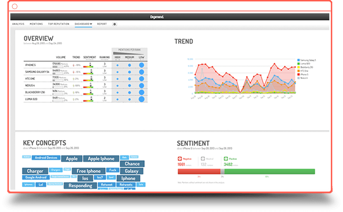Click iPhone 5 low-rank mentions bubble
Viewport: 343px width, 212px height.
141,65
